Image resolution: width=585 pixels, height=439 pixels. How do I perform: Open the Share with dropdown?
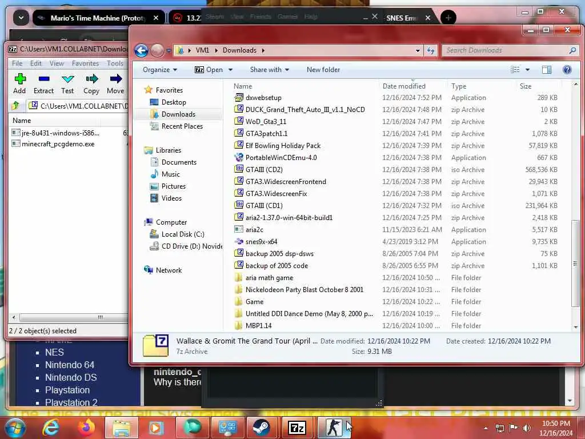[270, 70]
